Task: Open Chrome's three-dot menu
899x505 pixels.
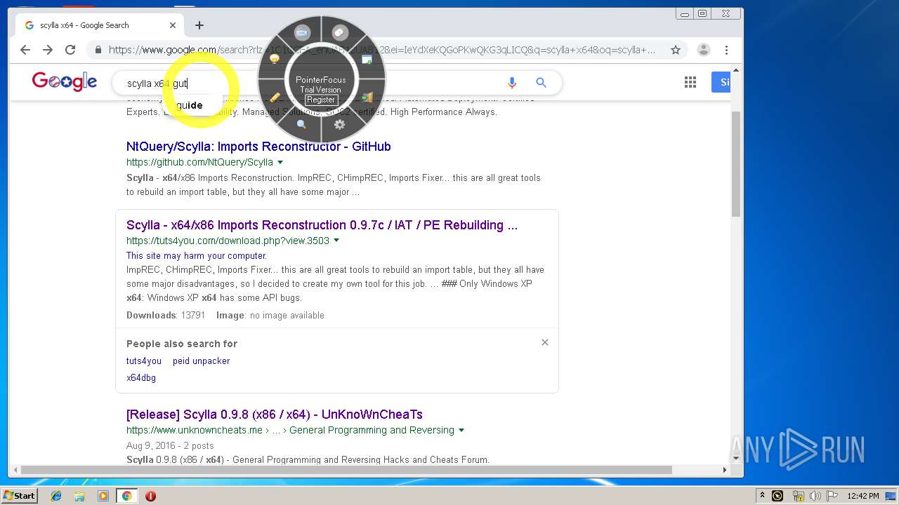Action: point(727,50)
